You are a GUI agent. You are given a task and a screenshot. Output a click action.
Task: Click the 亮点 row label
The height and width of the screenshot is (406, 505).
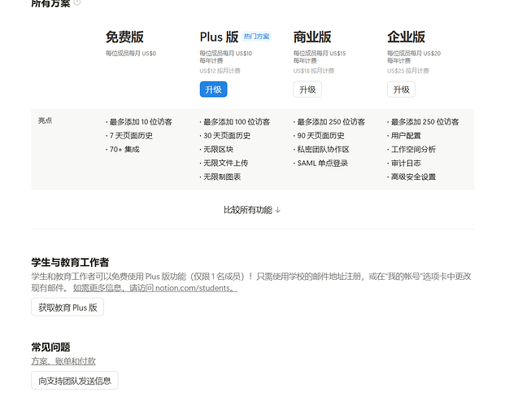(x=45, y=120)
